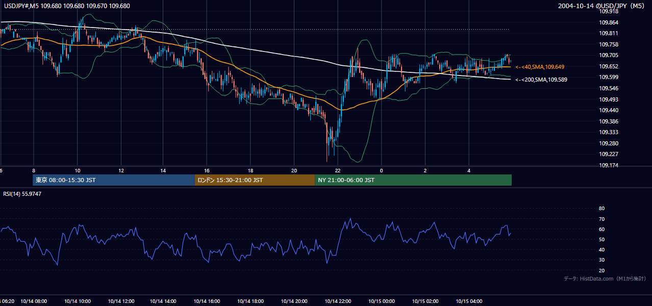652x306 pixels.
Task: Click price axis label 109.333
Action: pyautogui.click(x=609, y=132)
